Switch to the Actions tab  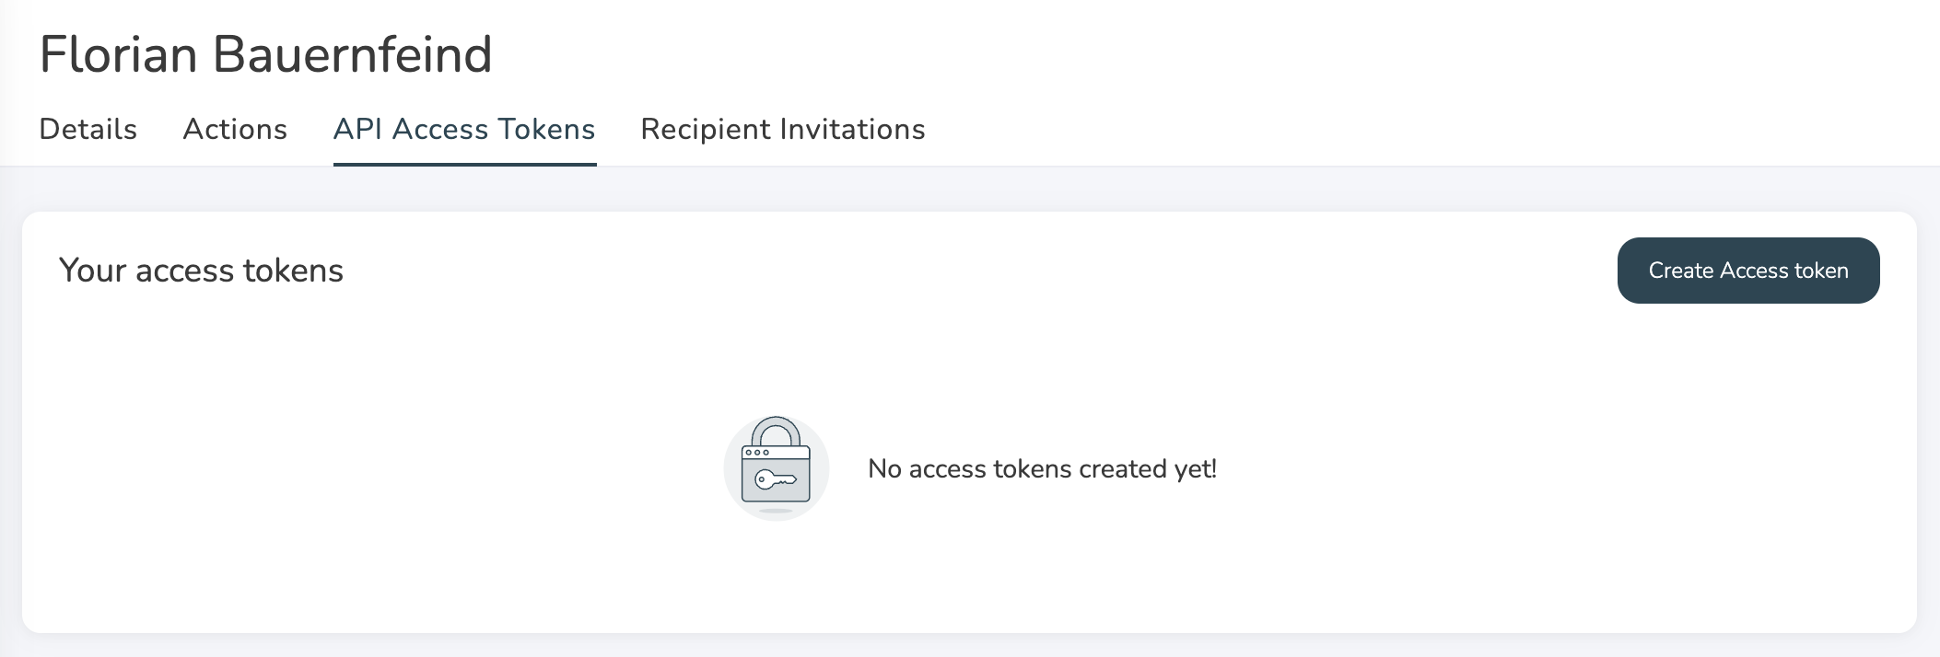pos(235,130)
